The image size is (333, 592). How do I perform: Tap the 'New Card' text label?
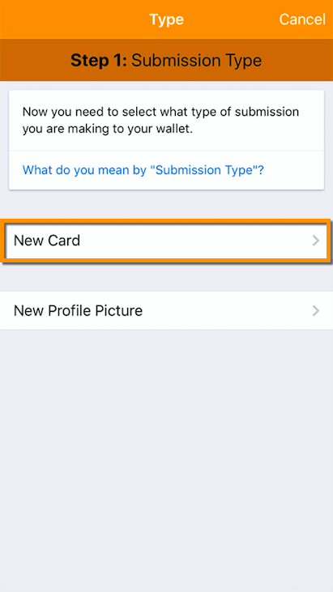[47, 241]
